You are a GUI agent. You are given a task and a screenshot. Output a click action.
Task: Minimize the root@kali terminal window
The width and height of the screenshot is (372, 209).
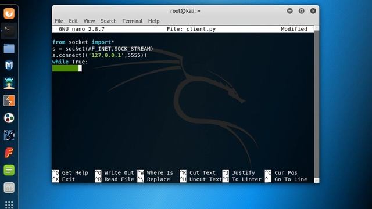289,11
